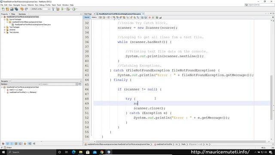Image resolution: width=275 pixels, height=155 pixels.
Task: Click the Stop Macro Recording icon
Action: click(153, 17)
